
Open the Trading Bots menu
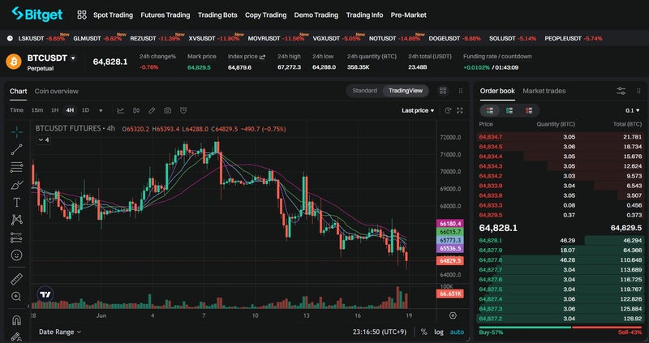point(217,15)
